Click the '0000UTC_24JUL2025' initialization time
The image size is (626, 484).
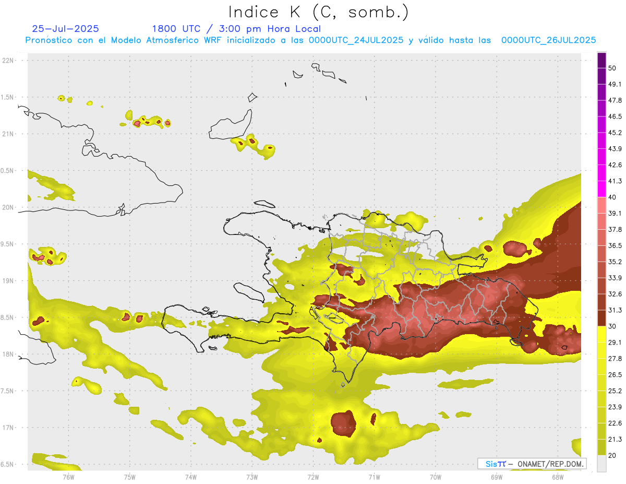click(356, 40)
